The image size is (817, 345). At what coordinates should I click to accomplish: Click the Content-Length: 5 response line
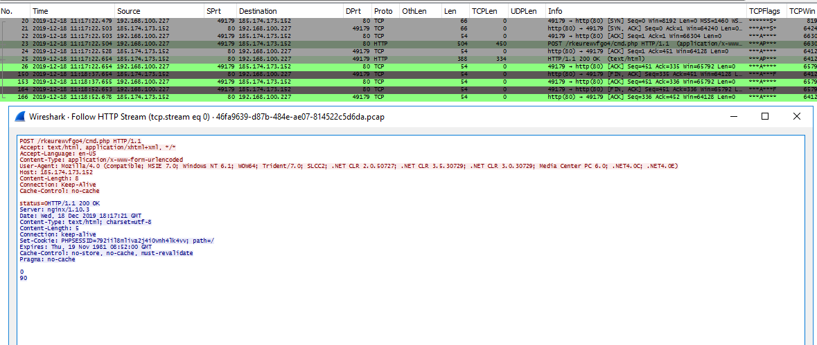pos(49,228)
